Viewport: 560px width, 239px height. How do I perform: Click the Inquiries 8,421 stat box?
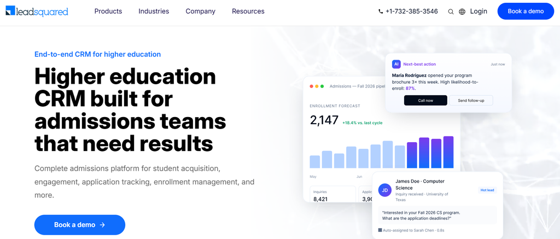click(333, 195)
